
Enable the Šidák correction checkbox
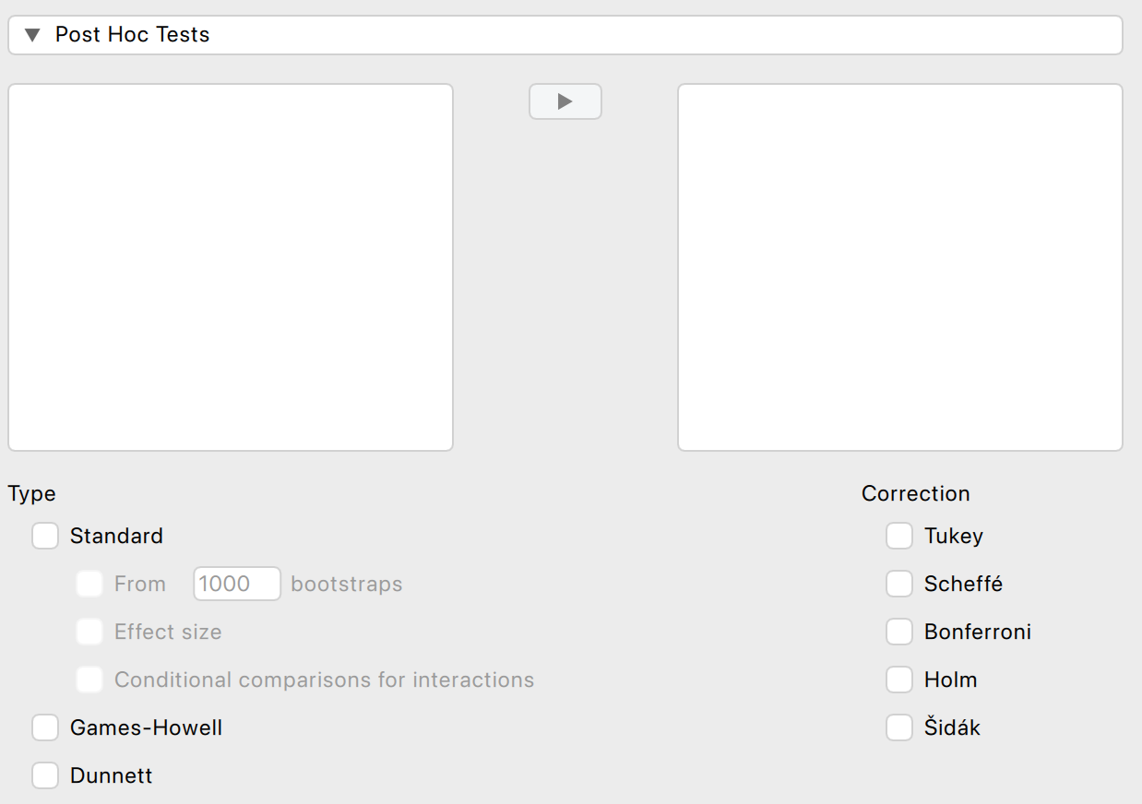click(899, 727)
